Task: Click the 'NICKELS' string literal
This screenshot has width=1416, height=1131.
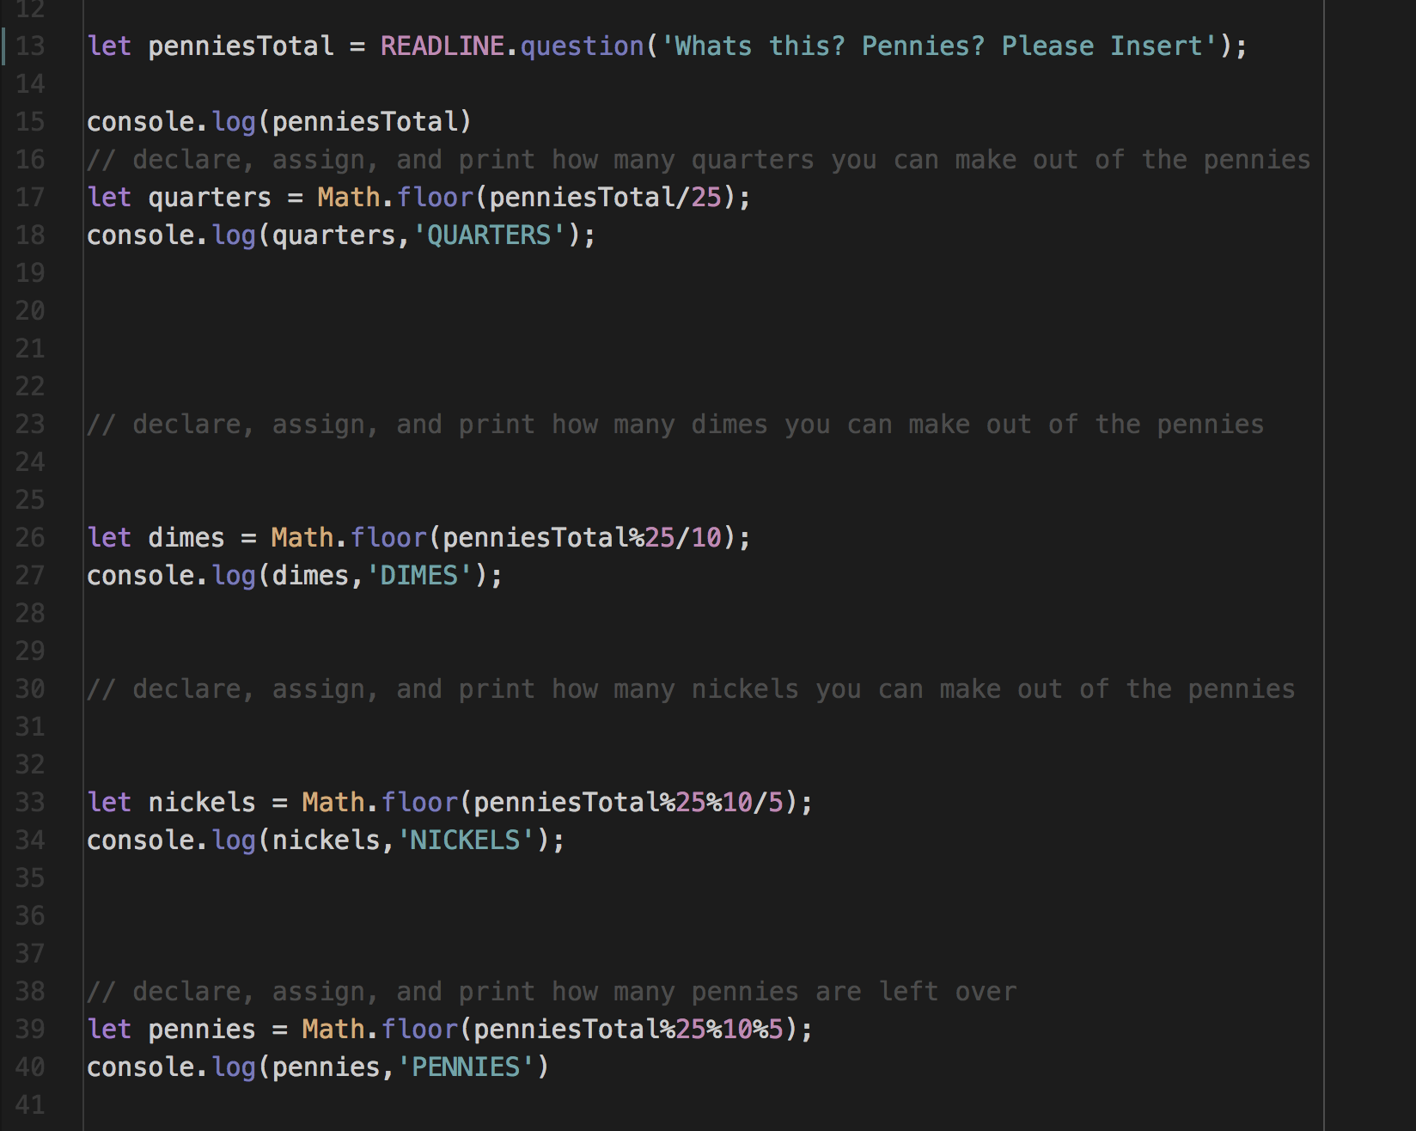Action: tap(466, 840)
